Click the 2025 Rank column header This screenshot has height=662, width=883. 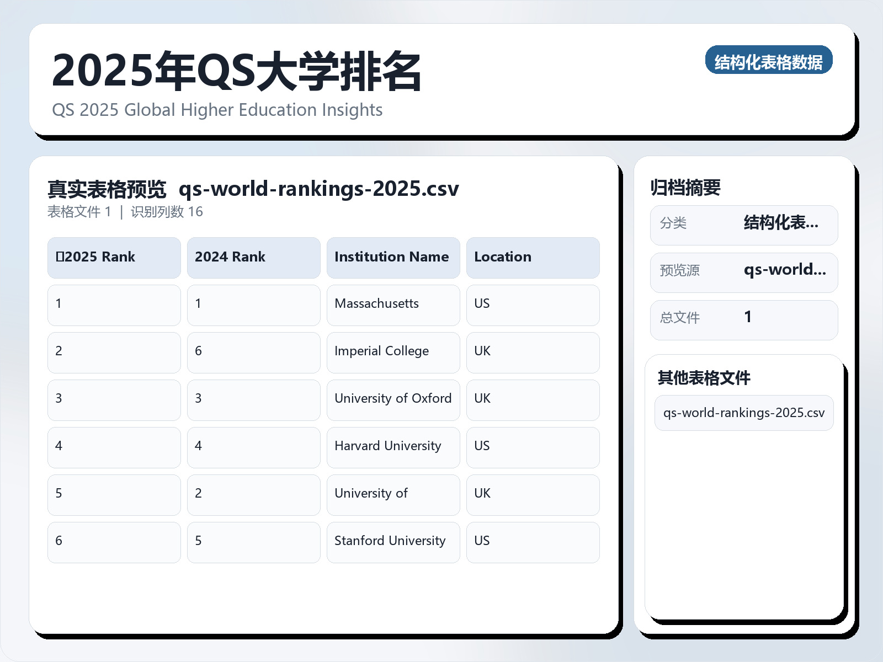point(113,257)
